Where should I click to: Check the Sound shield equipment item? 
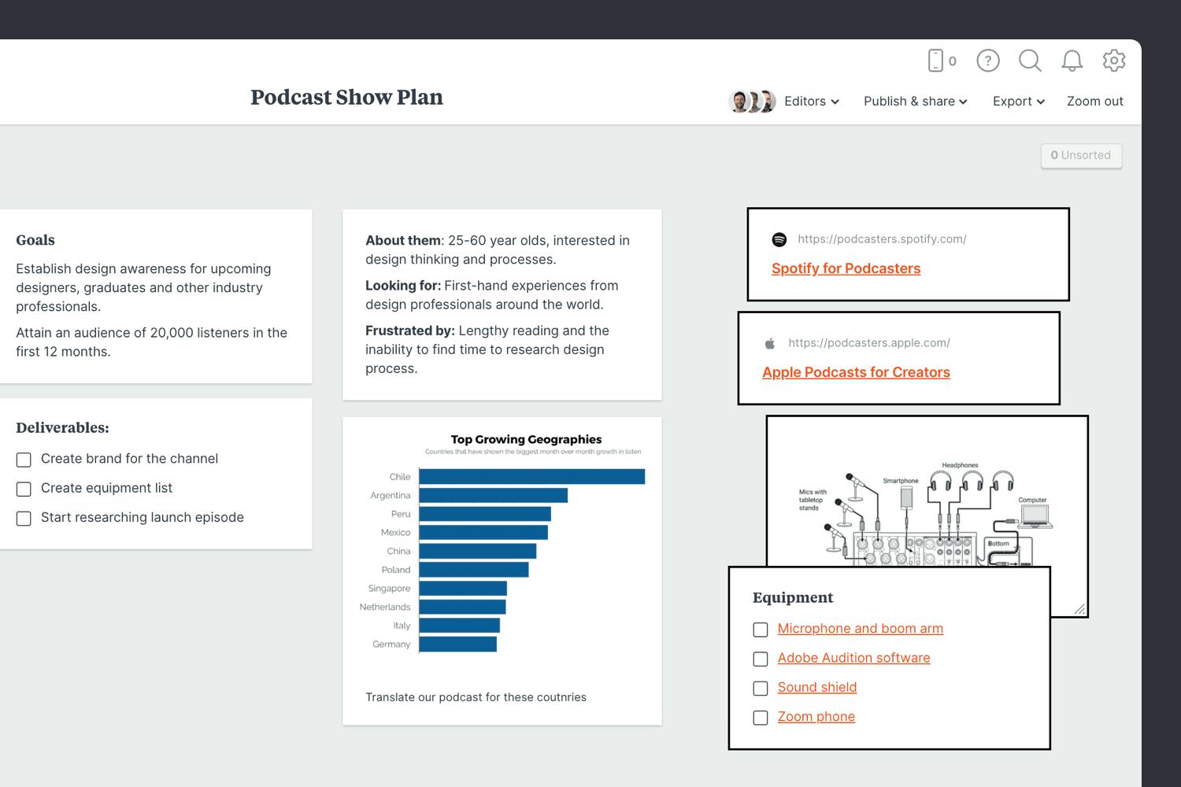761,689
